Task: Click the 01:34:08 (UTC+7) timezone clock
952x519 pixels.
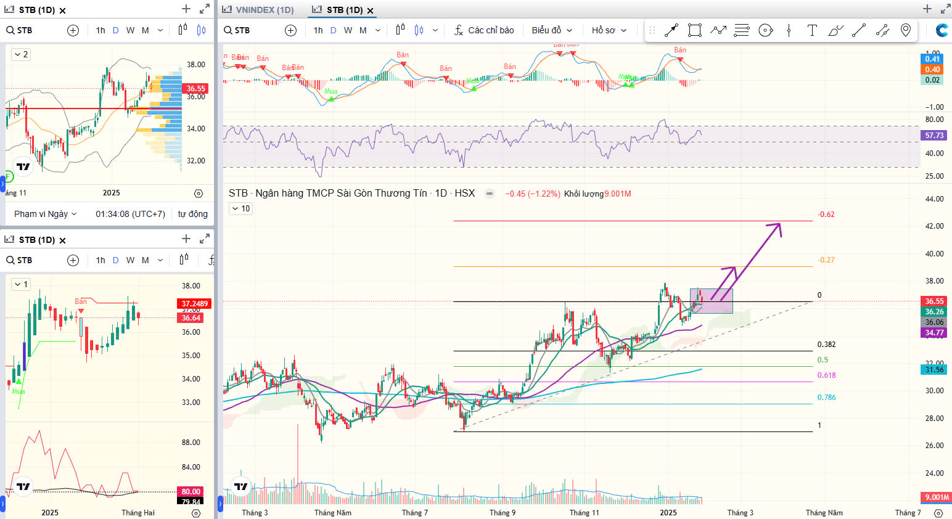Action: pos(130,214)
